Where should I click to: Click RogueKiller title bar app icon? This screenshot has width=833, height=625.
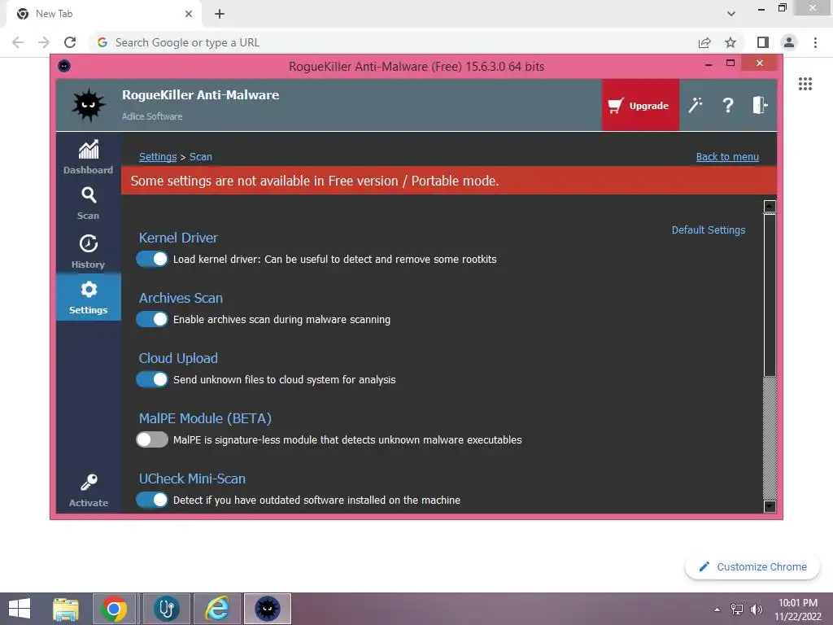pyautogui.click(x=64, y=66)
